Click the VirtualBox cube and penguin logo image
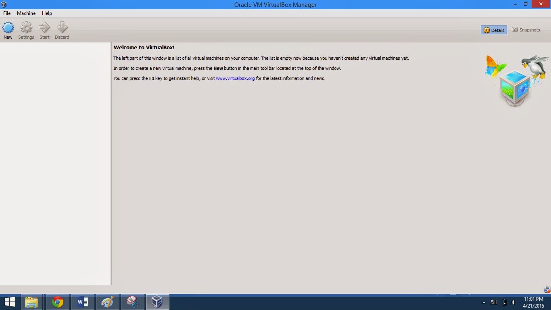The image size is (551, 310). click(x=517, y=81)
